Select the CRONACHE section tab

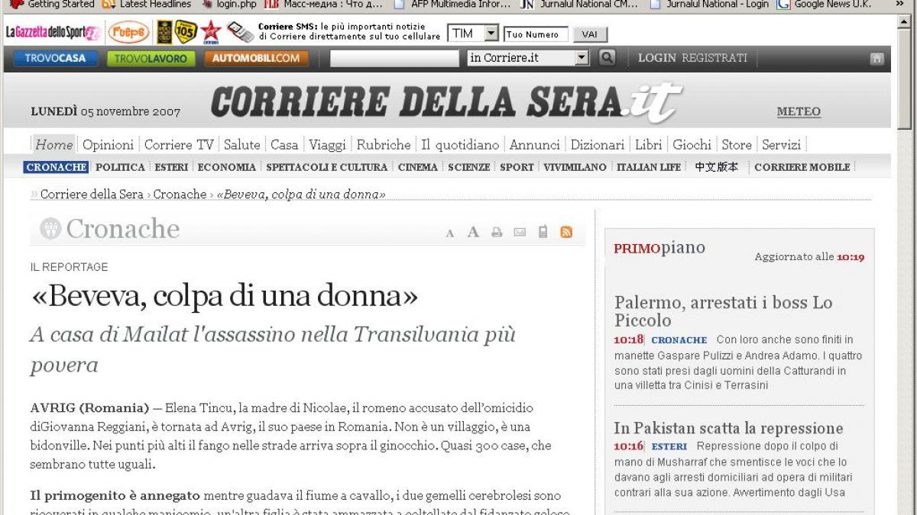[x=57, y=167]
